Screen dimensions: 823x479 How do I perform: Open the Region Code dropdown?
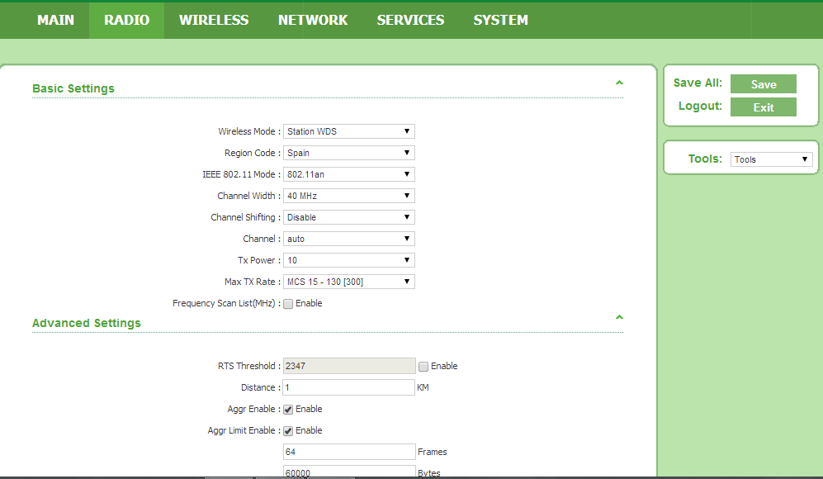(348, 153)
